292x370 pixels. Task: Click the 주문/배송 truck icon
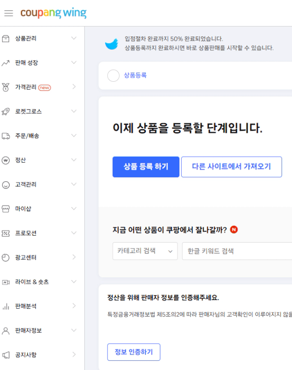pyautogui.click(x=5, y=136)
